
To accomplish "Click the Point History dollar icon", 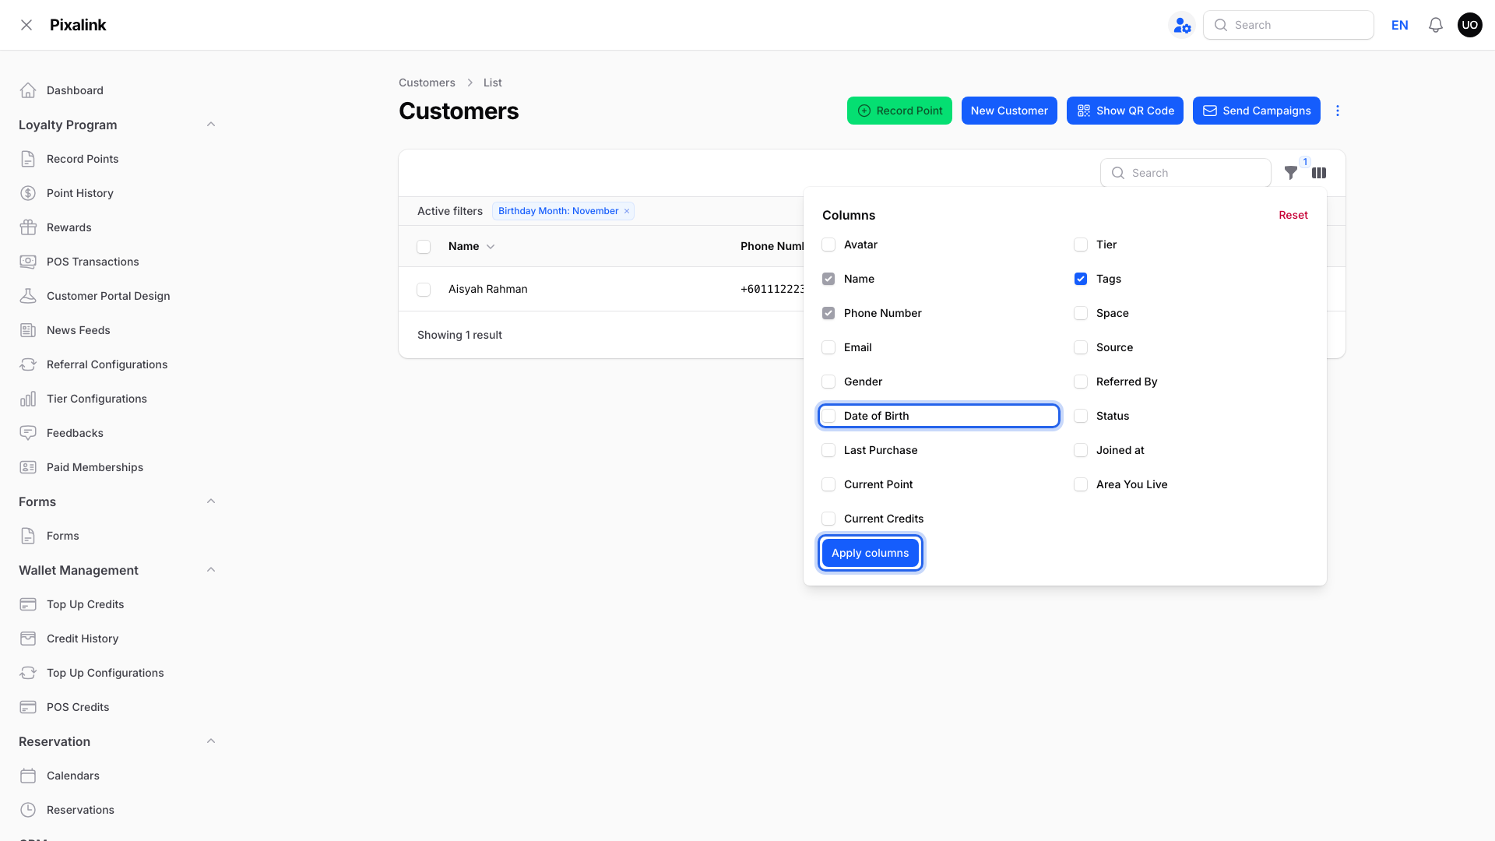I will coord(28,193).
